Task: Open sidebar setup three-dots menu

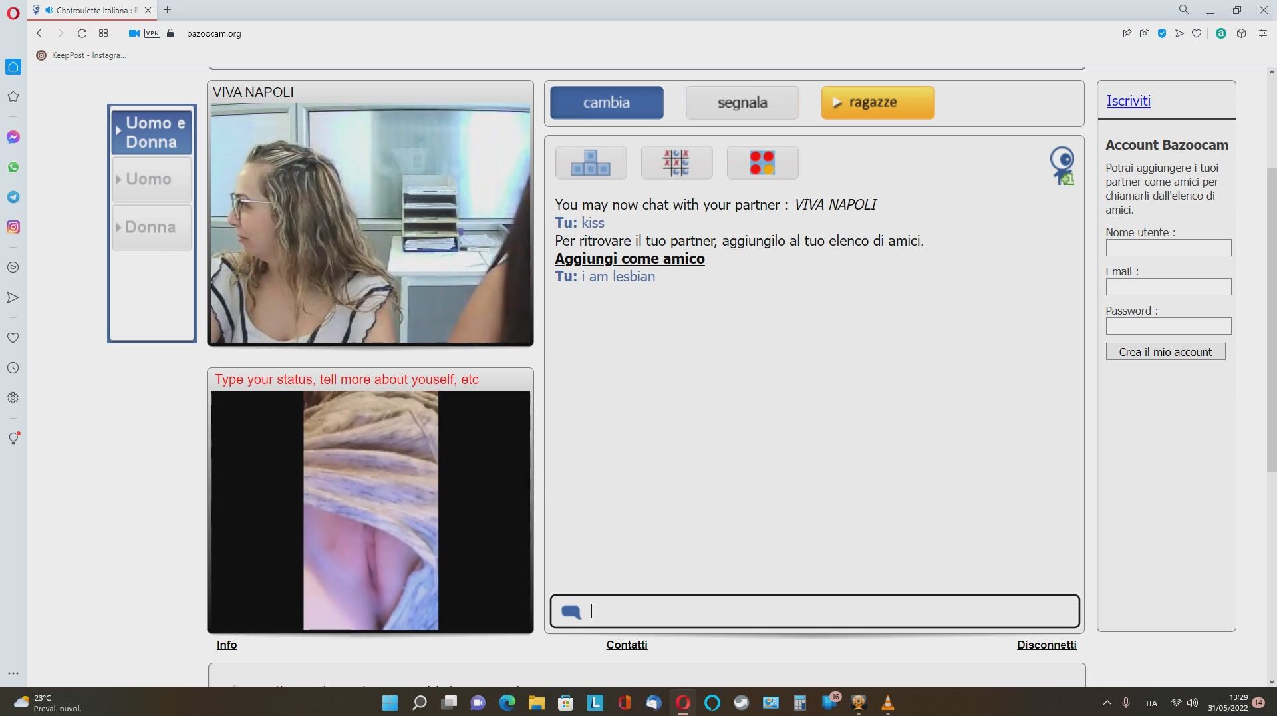Action: [x=13, y=673]
